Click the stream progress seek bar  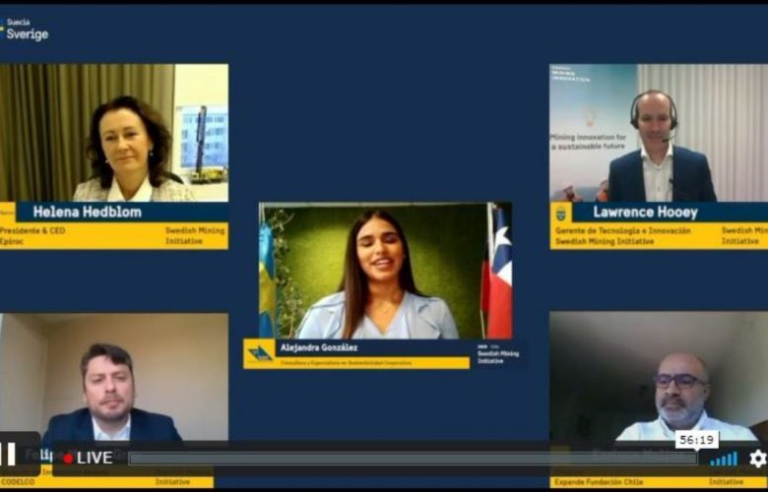pos(414,458)
